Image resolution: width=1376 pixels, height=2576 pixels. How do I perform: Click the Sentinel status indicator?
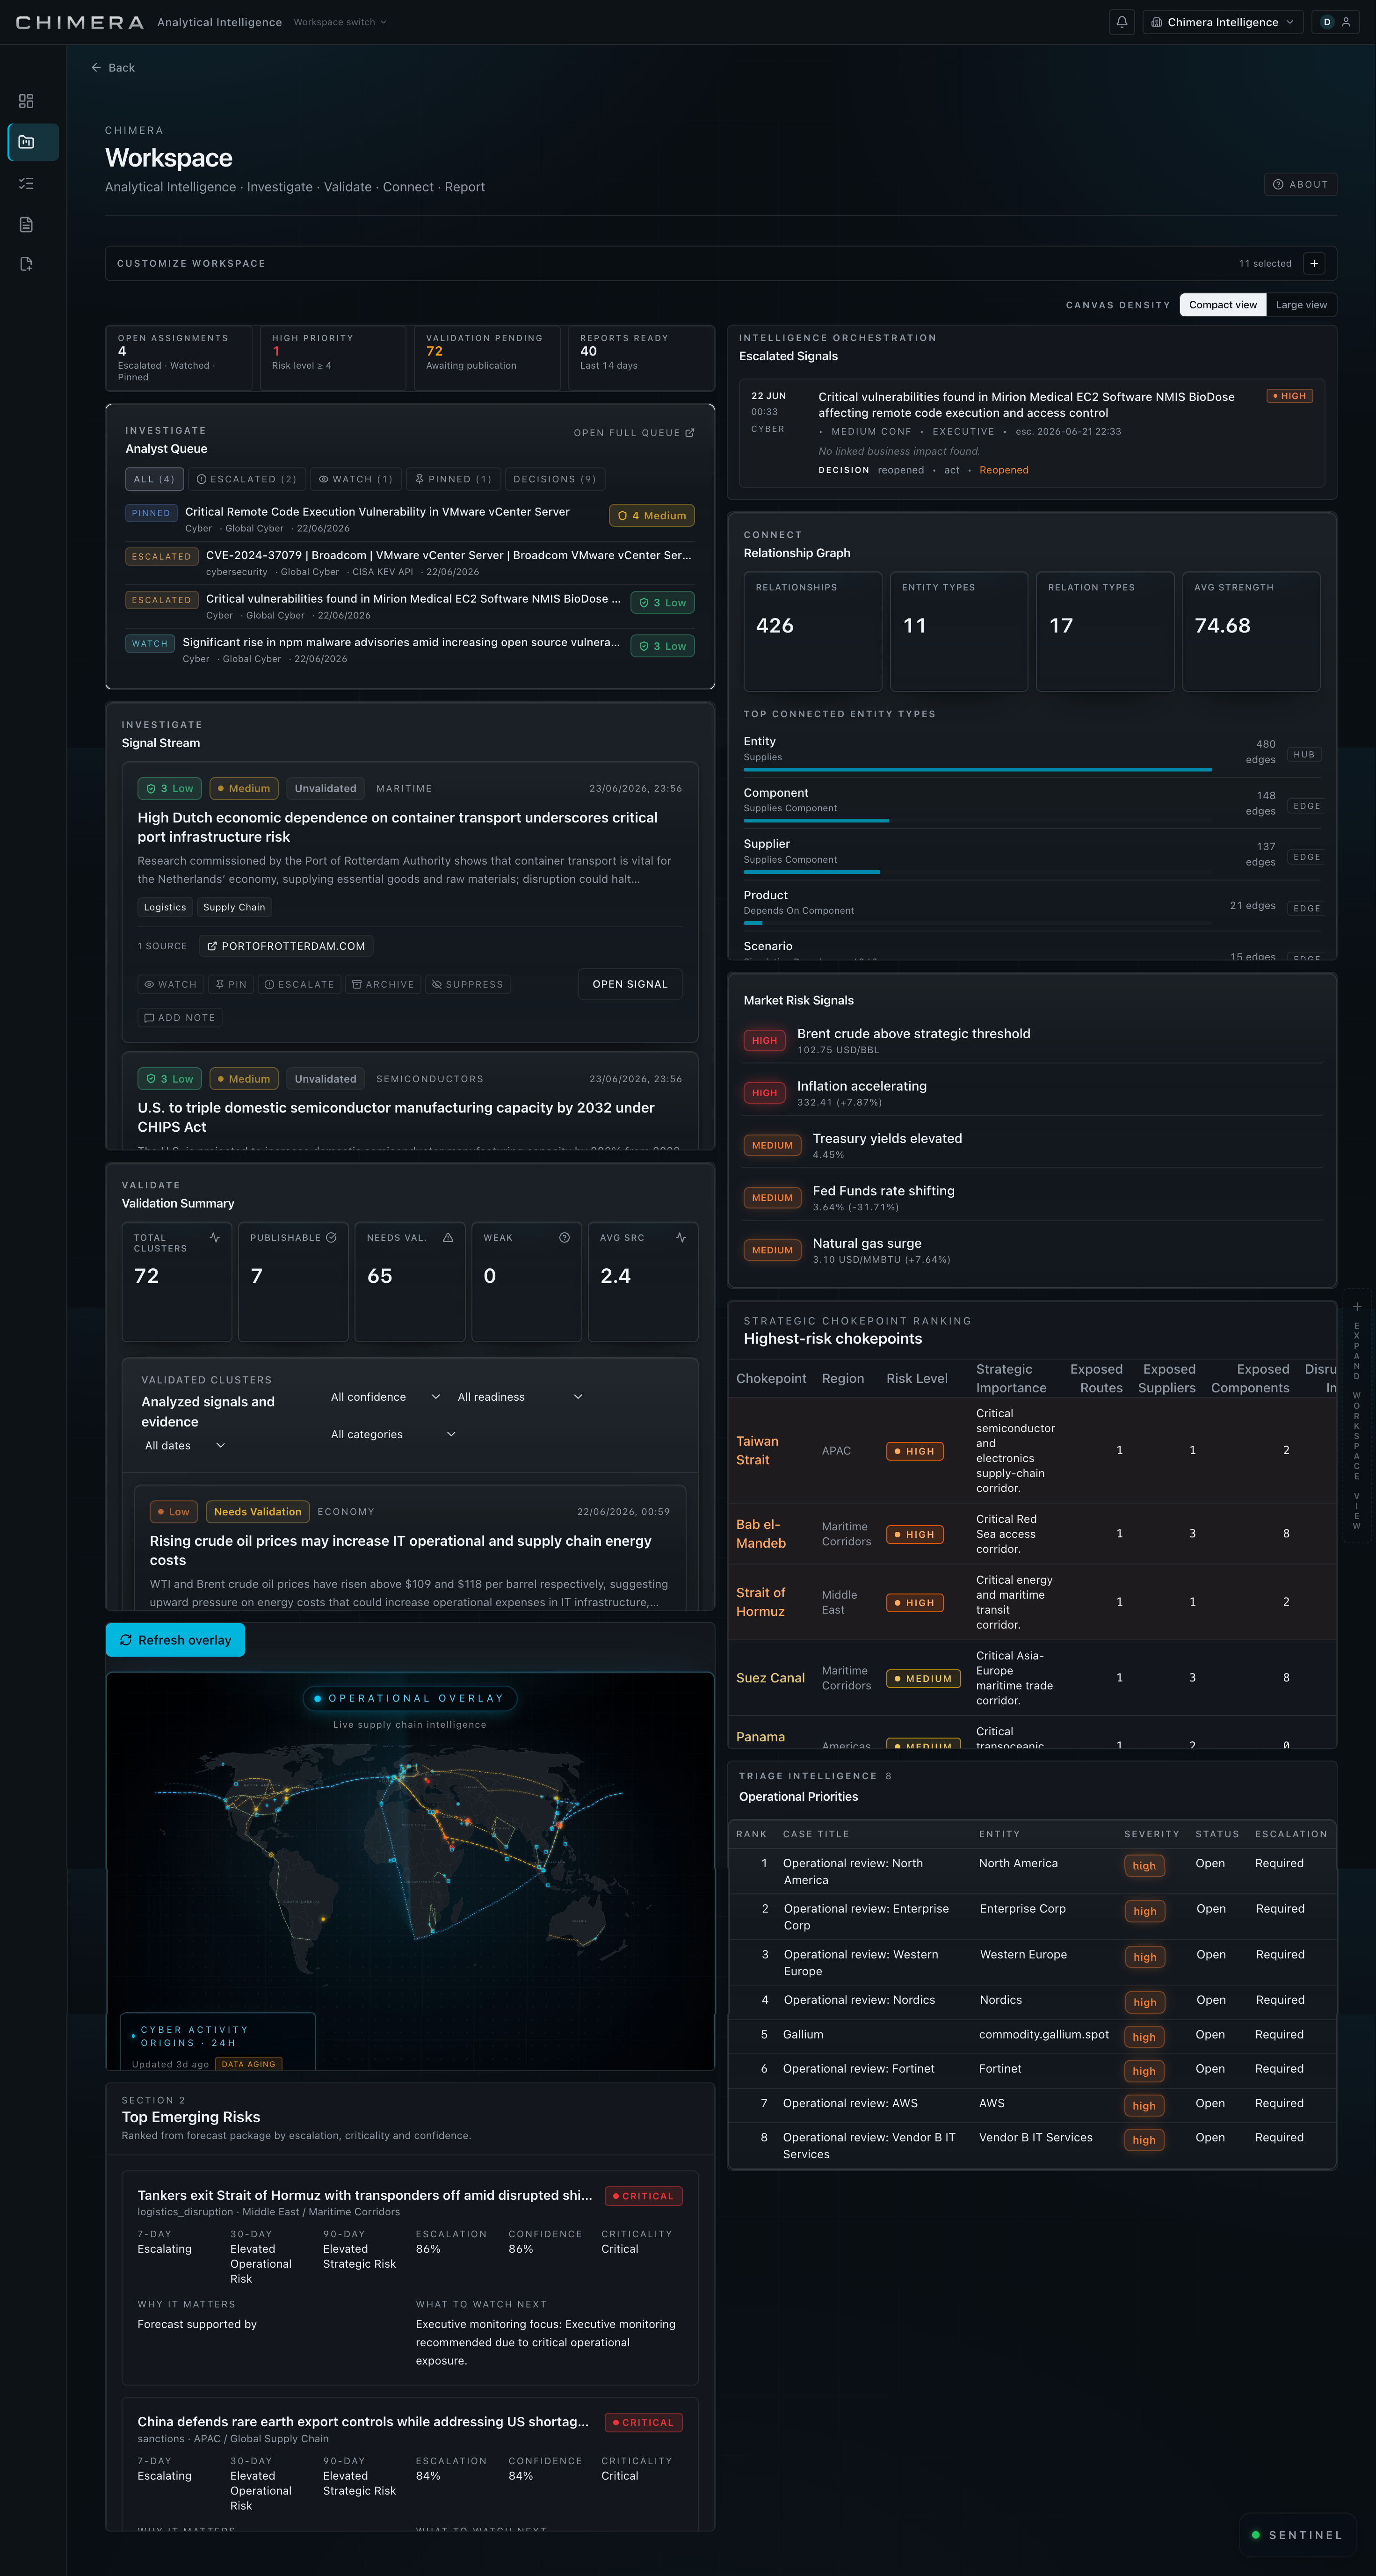1297,2535
